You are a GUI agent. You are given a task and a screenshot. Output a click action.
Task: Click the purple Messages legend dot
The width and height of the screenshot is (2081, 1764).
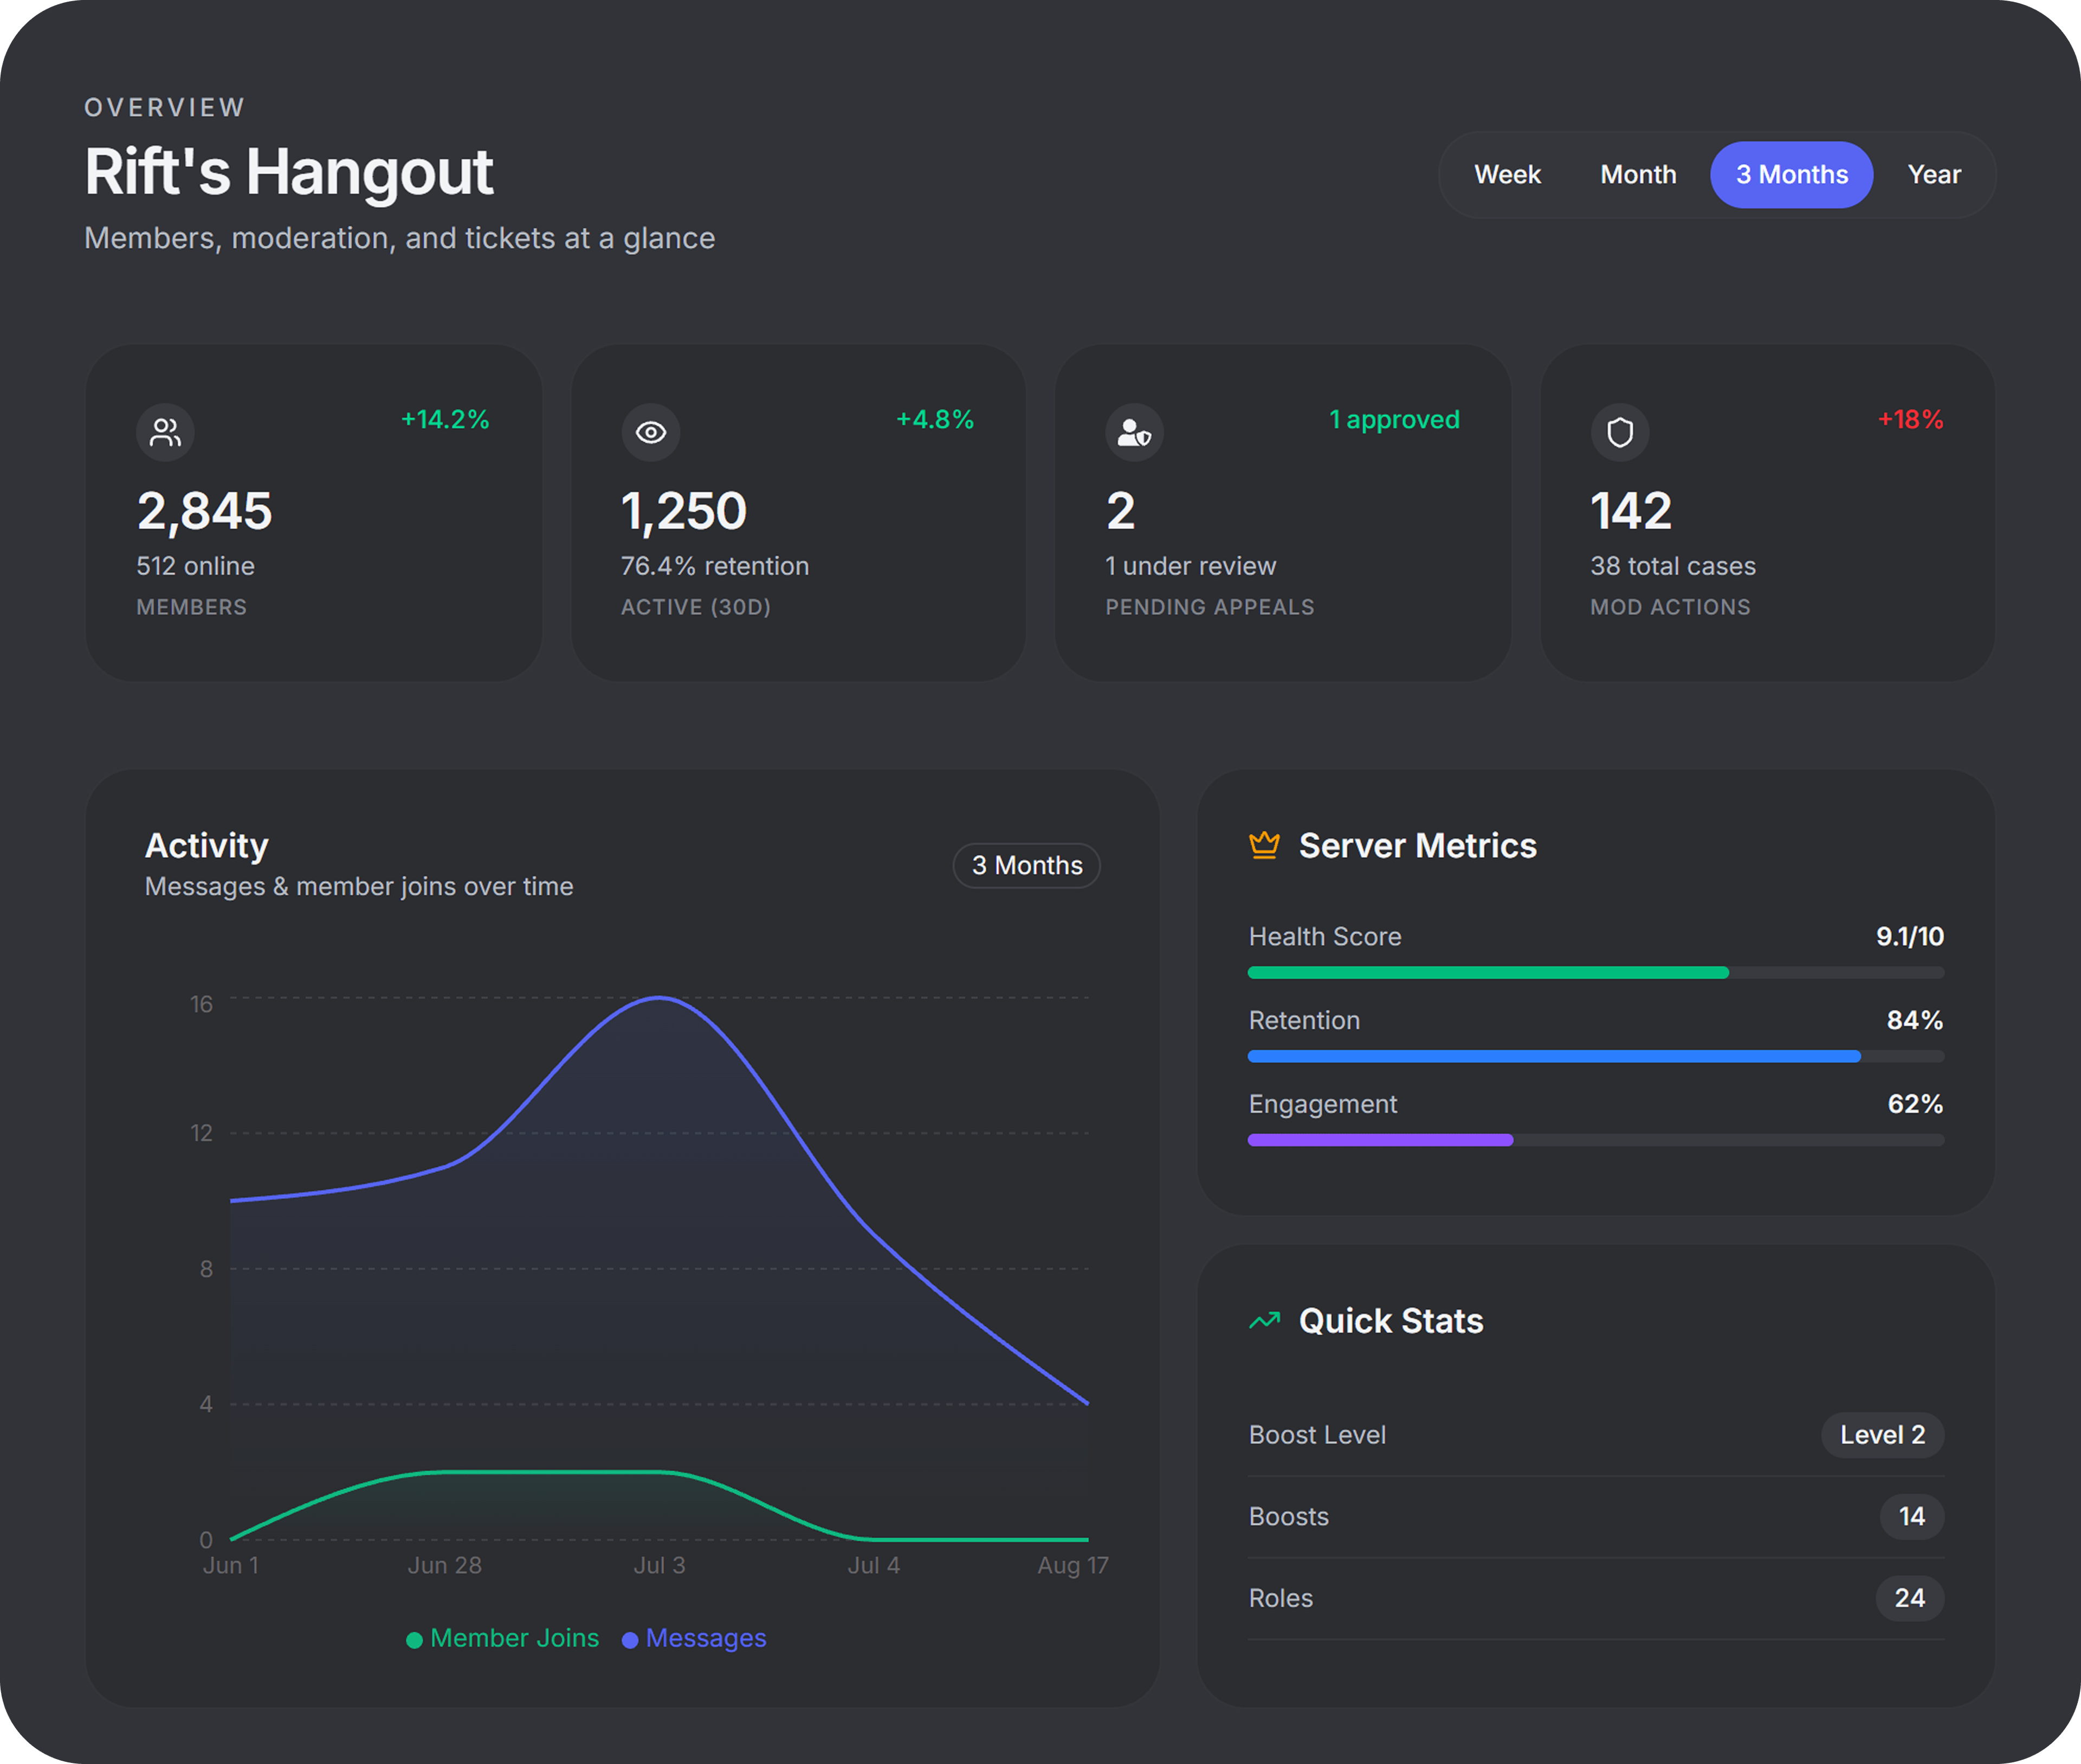tap(630, 1640)
